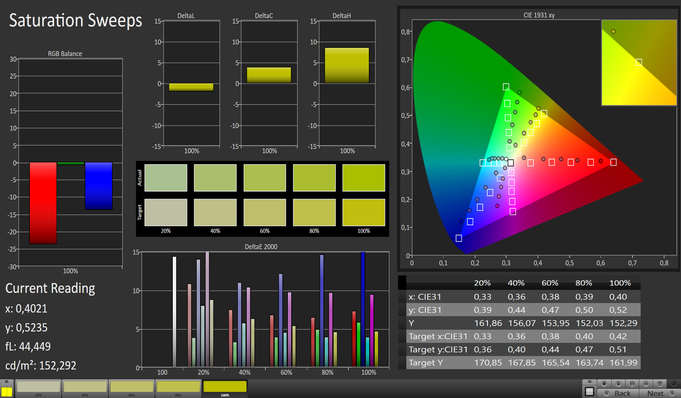Screen dimensions: 681x398
Task: Click the infinity continuous-read icon
Action: click(646, 384)
